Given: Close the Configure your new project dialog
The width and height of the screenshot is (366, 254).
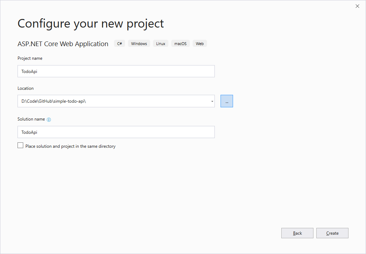Looking at the screenshot, I should (357, 6).
